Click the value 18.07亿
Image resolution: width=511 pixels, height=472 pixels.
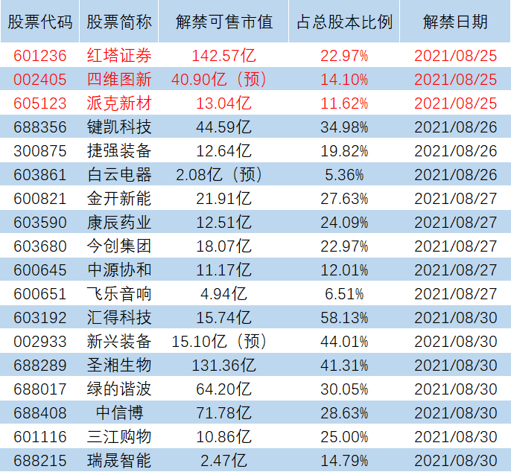[x=224, y=246]
